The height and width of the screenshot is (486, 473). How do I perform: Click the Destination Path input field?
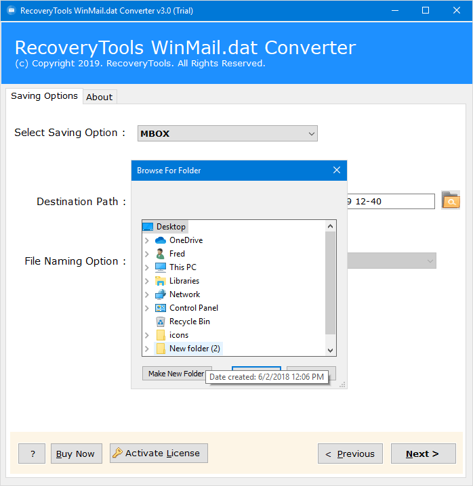pyautogui.click(x=391, y=202)
